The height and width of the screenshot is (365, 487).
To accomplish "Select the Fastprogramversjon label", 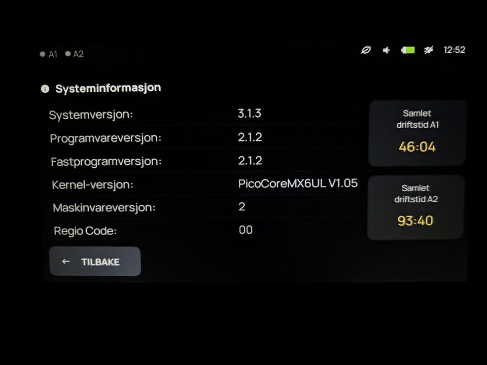I will [106, 162].
